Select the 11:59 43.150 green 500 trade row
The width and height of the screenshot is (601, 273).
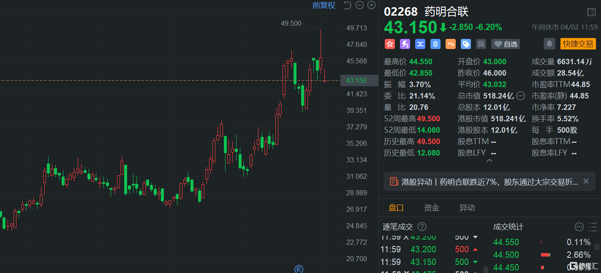(x=430, y=262)
